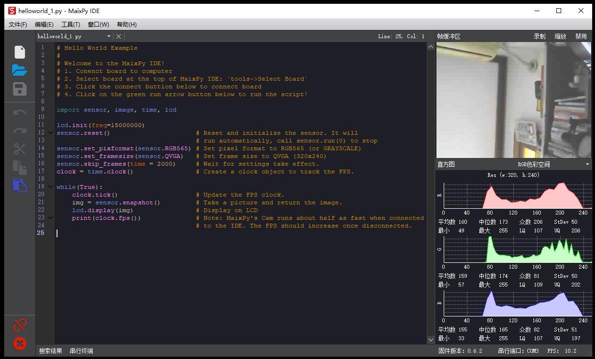Viewport: 595px width, 359px height.
Task: Open the 工具(T) menu
Action: click(x=71, y=24)
